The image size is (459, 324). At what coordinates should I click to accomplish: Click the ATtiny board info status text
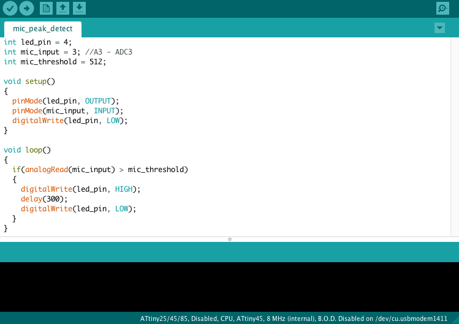[x=294, y=318]
